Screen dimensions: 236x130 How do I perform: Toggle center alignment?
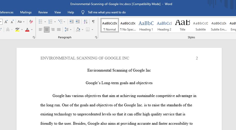click(x=47, y=29)
